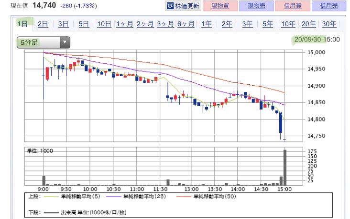
Task: Click the 単純移動平均(50) legend entry
Action: [x=206, y=197]
